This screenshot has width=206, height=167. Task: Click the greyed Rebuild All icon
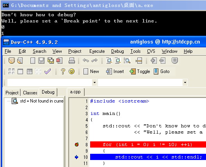point(38,71)
